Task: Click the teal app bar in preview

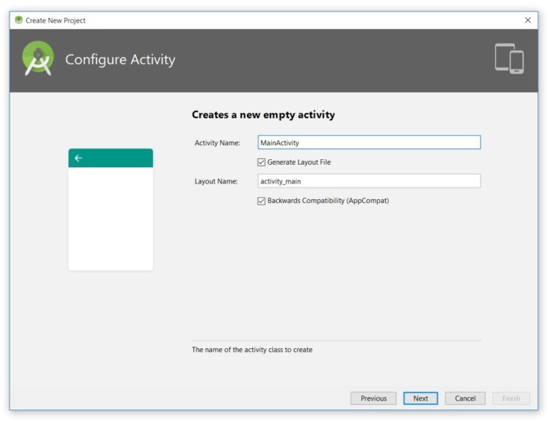Action: [x=111, y=158]
